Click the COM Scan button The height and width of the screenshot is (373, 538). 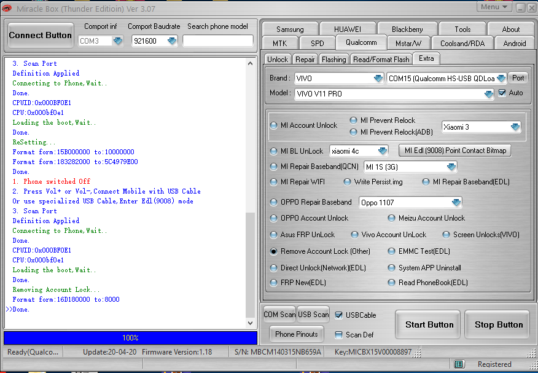pos(279,315)
